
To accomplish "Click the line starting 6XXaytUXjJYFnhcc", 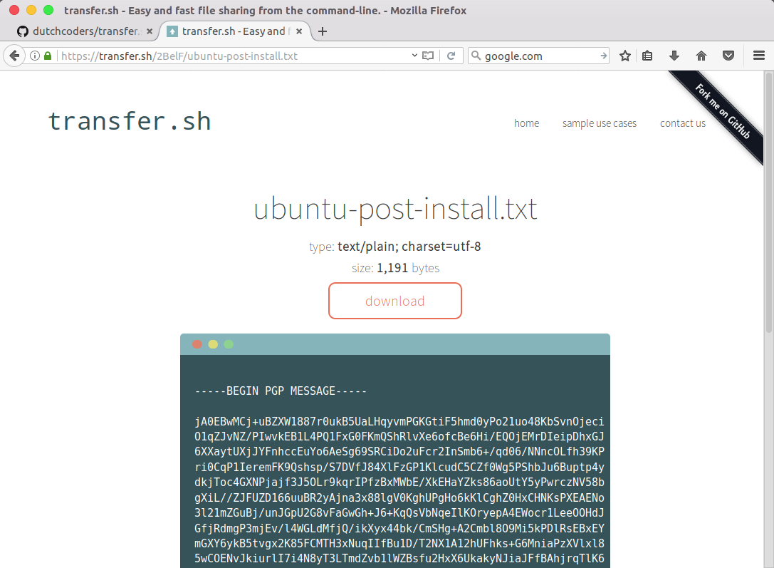I will coord(399,453).
